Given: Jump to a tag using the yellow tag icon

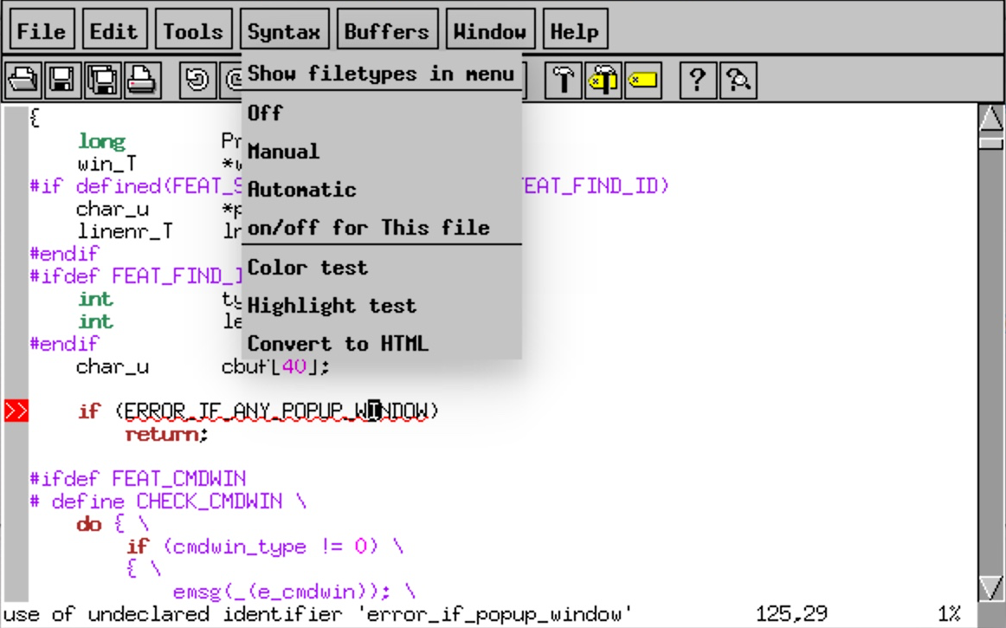Looking at the screenshot, I should click(x=642, y=80).
